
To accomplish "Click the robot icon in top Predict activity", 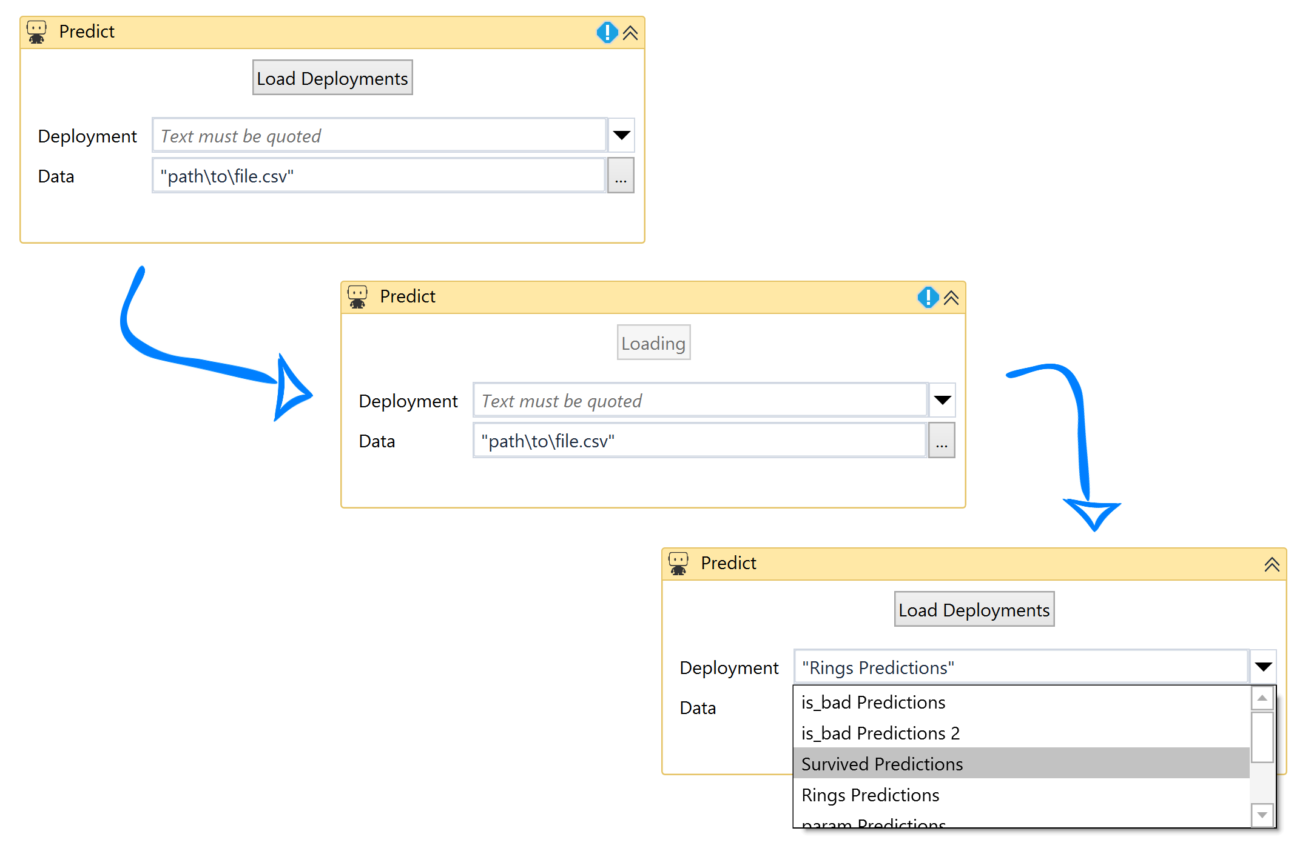I will coord(36,32).
